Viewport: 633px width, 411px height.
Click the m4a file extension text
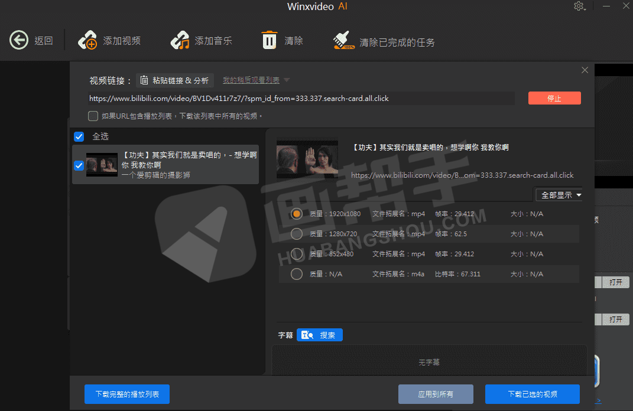coord(398,274)
